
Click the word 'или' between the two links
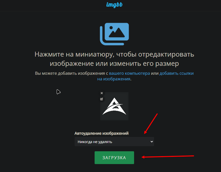coord(155,73)
